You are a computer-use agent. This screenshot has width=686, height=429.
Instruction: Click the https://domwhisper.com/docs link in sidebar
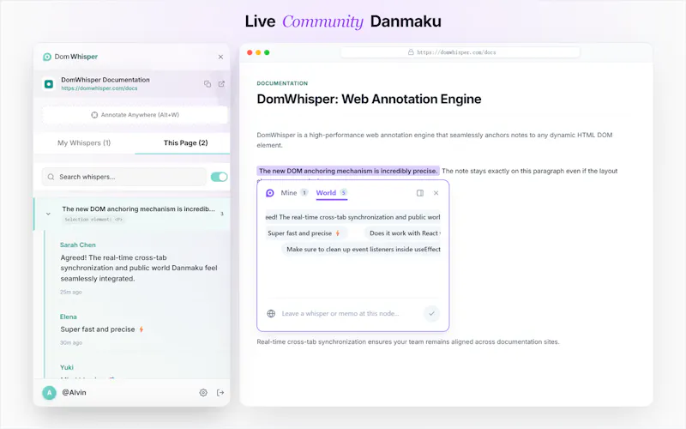tap(99, 88)
